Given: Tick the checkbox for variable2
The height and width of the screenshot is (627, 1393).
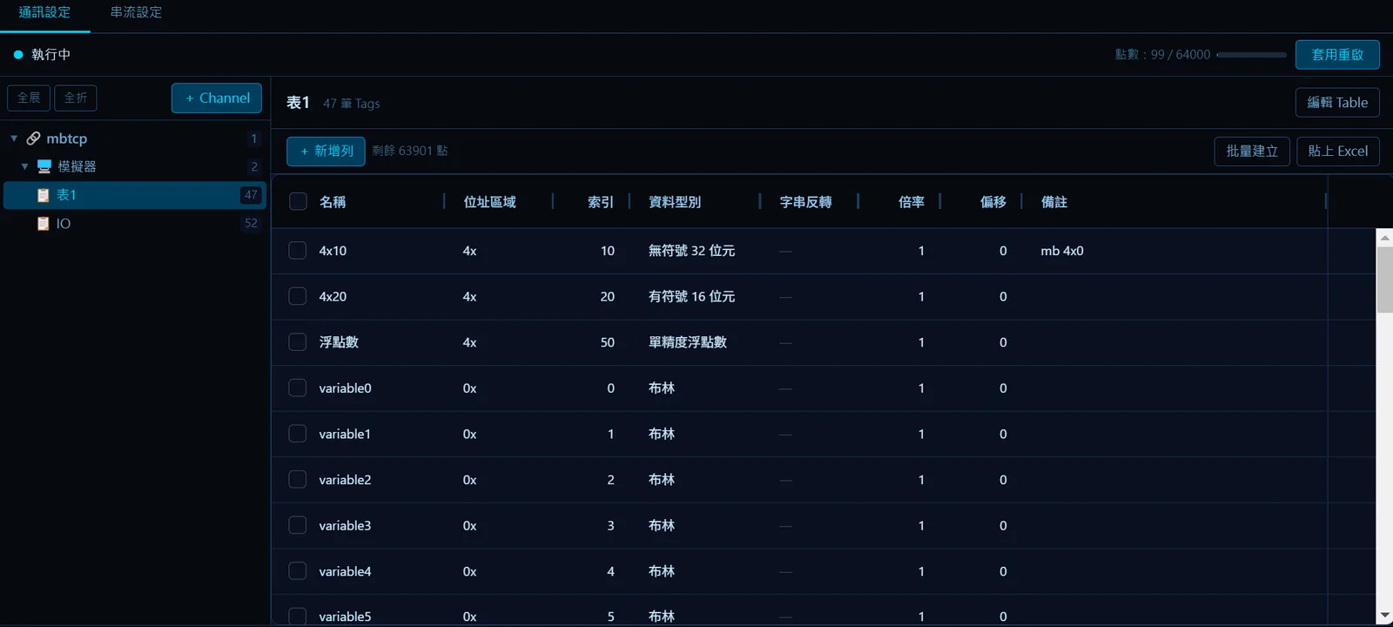Looking at the screenshot, I should pos(298,479).
